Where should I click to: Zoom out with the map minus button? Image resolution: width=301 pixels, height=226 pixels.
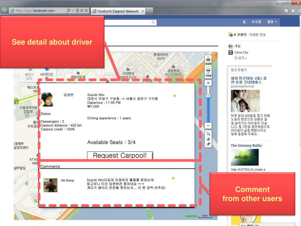click(x=208, y=126)
